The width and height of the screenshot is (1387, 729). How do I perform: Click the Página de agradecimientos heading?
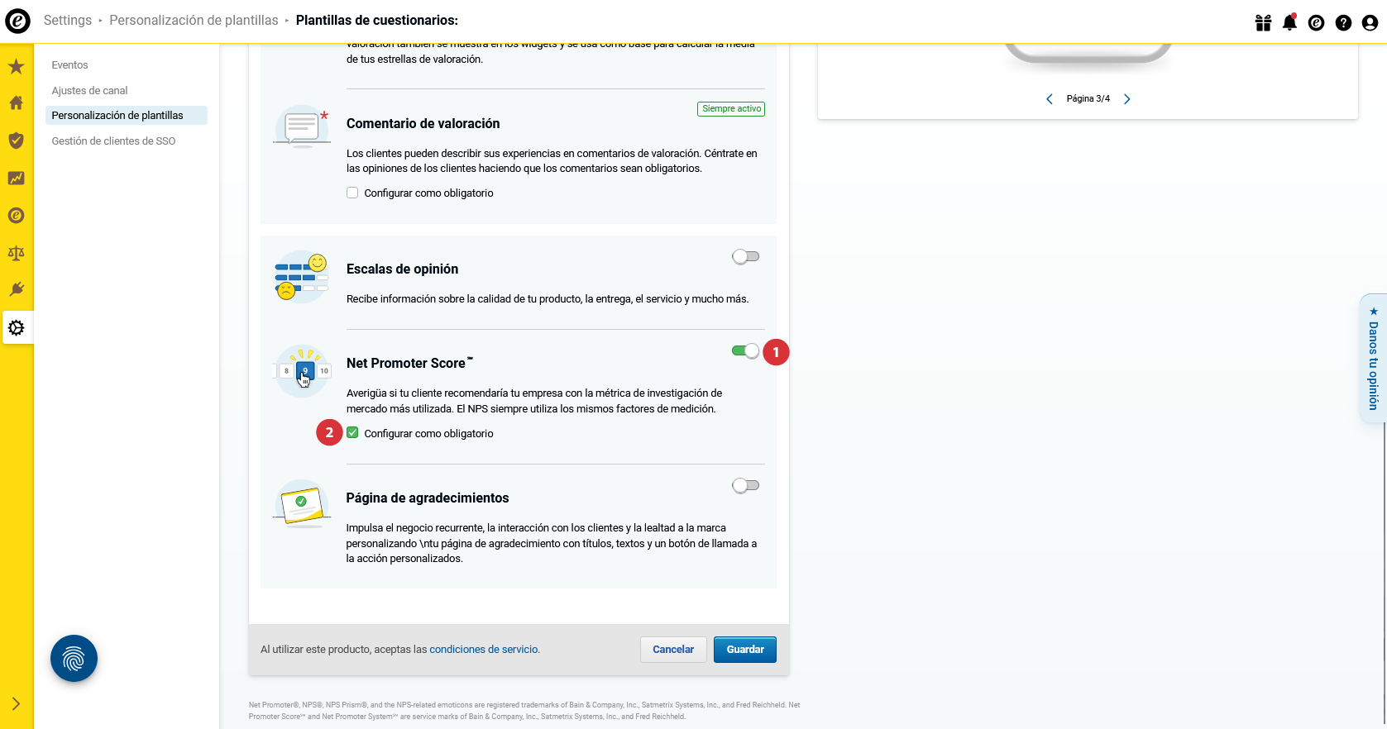428,498
